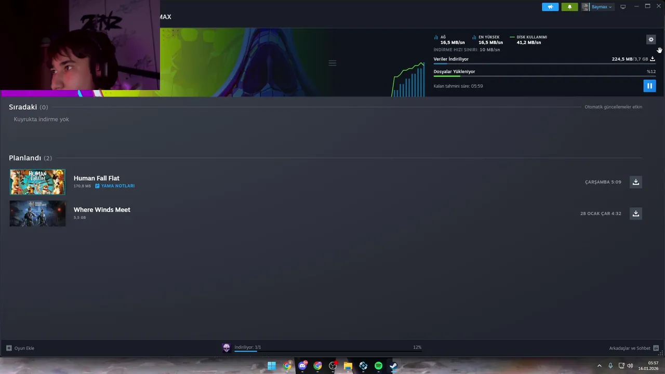Click 28 OCAK ÇAR 4:32 scheduled time
The image size is (665, 374).
(601, 213)
